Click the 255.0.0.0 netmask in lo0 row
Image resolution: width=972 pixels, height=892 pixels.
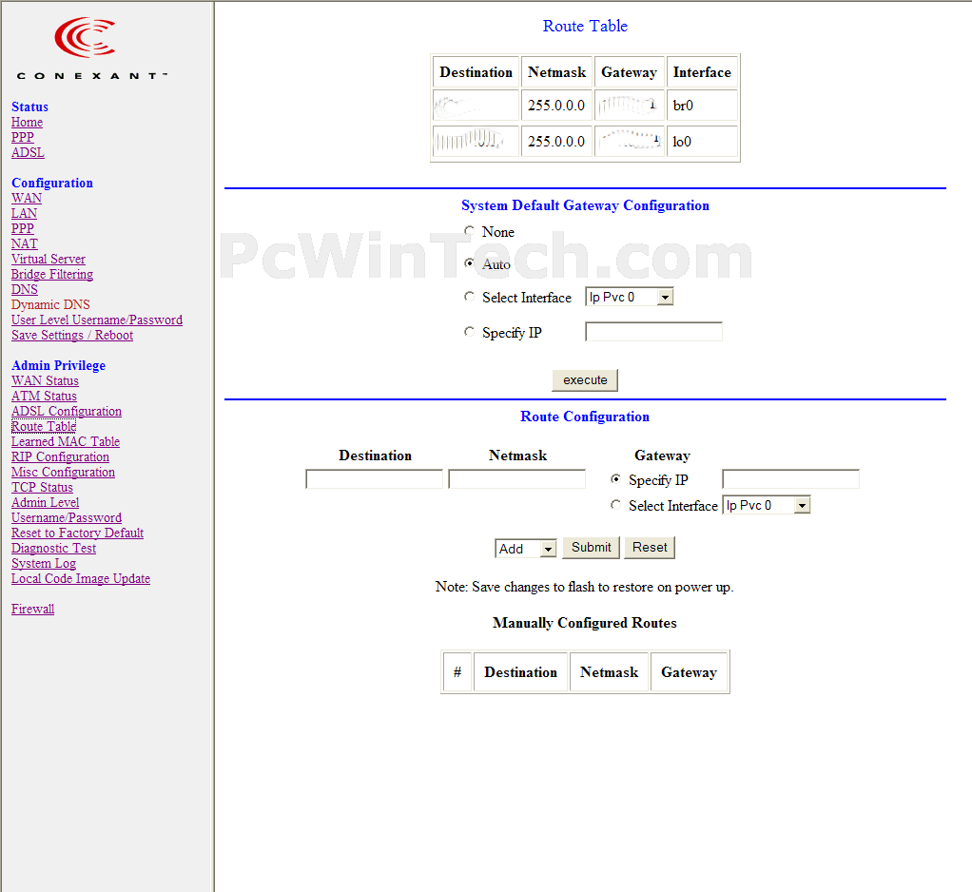pyautogui.click(x=556, y=142)
